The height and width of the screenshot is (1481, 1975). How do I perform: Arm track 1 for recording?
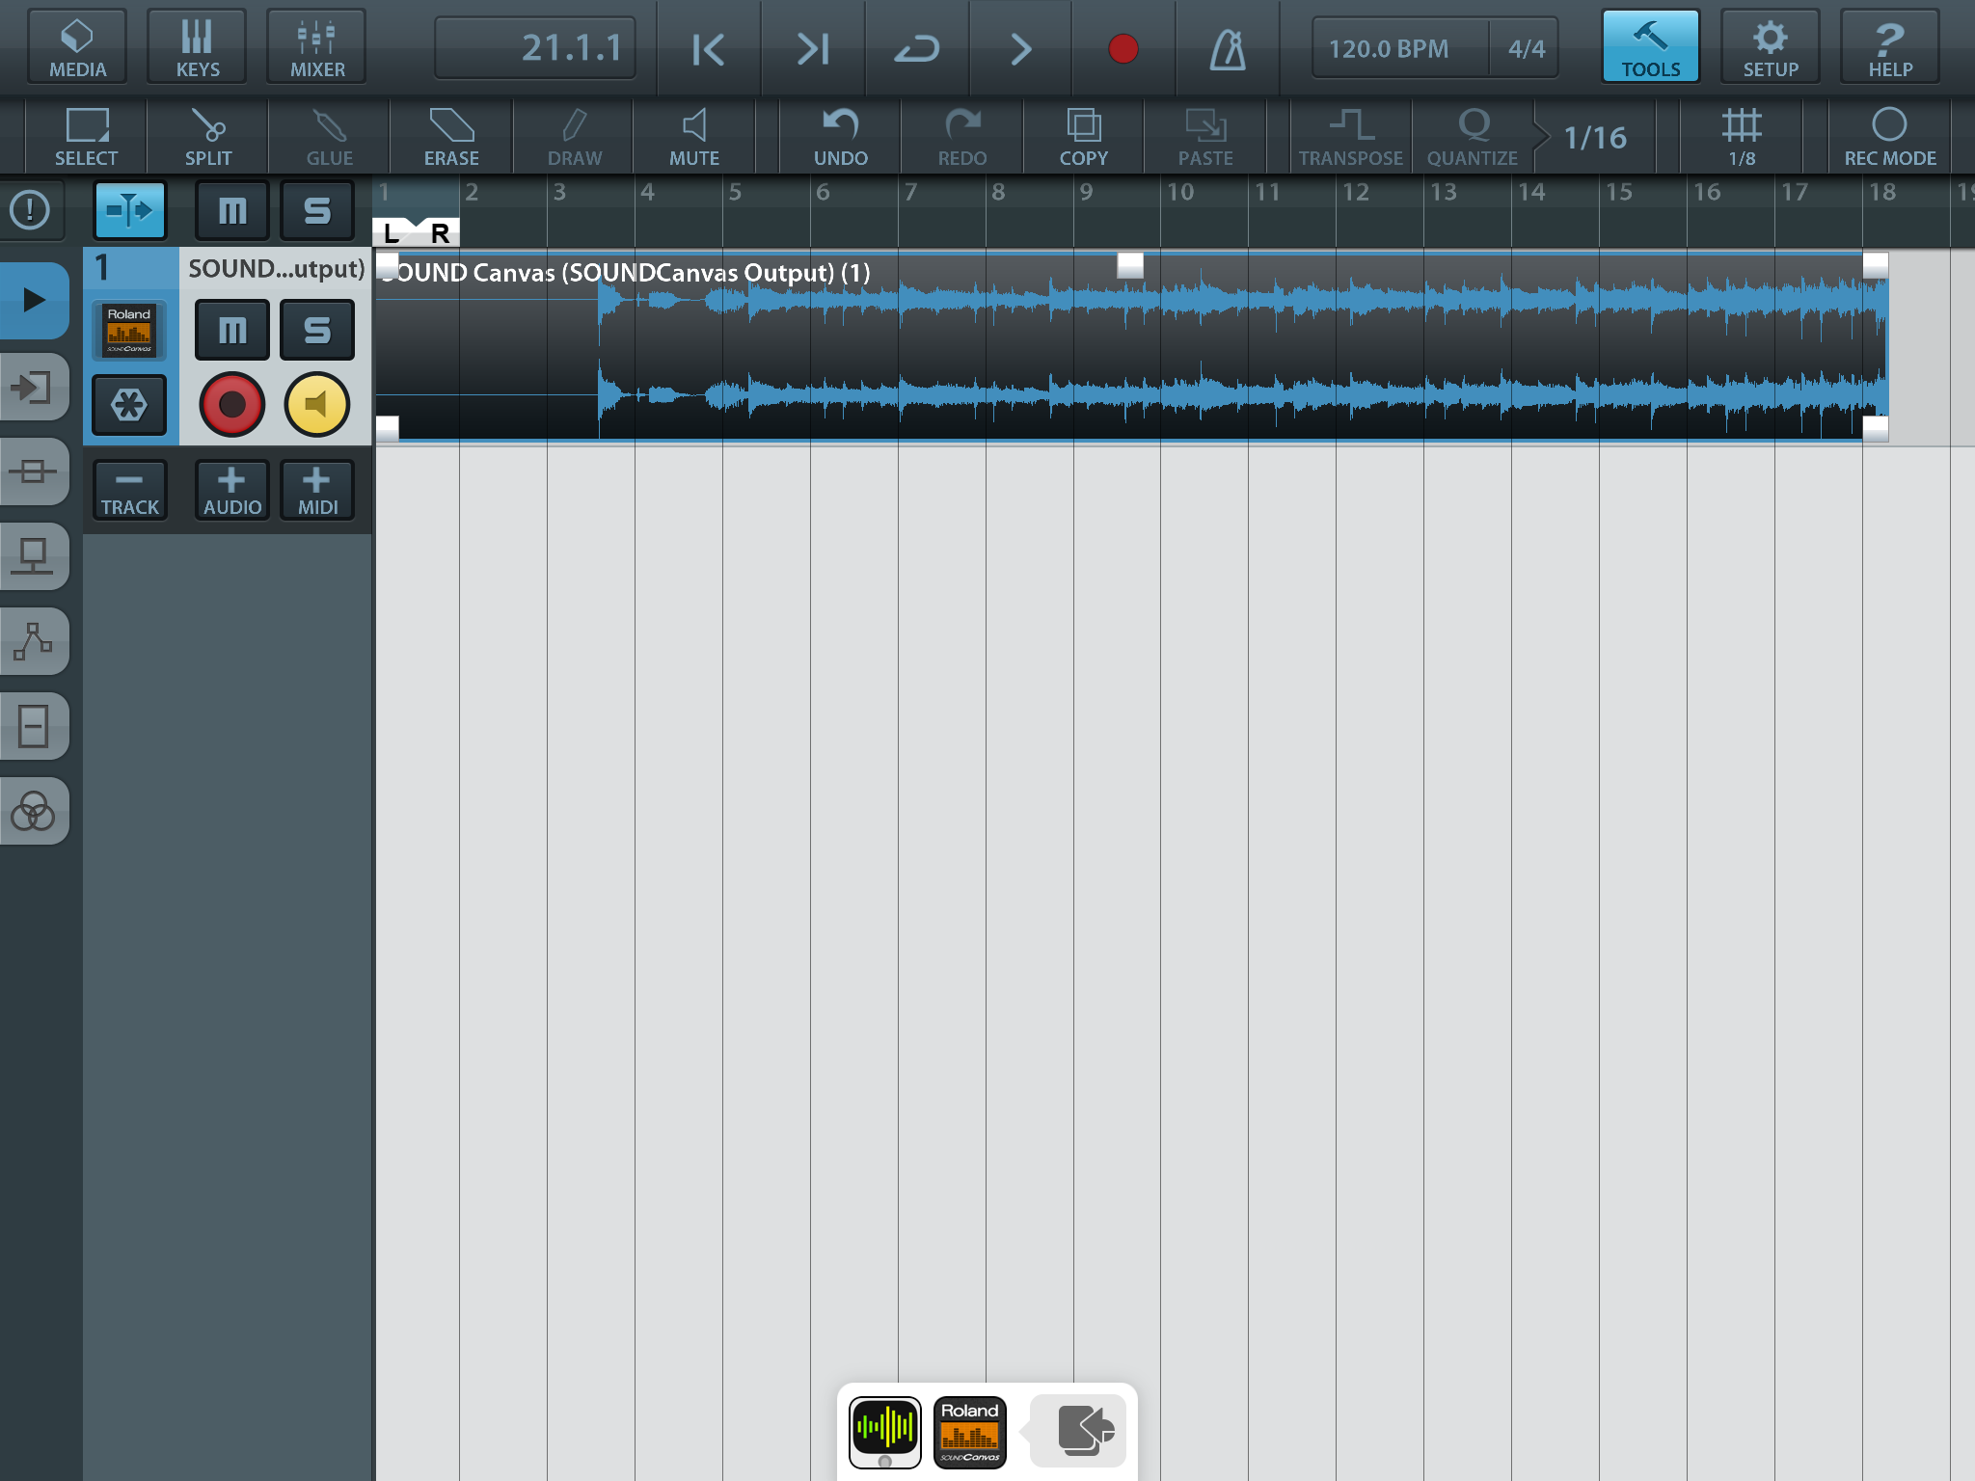point(232,404)
